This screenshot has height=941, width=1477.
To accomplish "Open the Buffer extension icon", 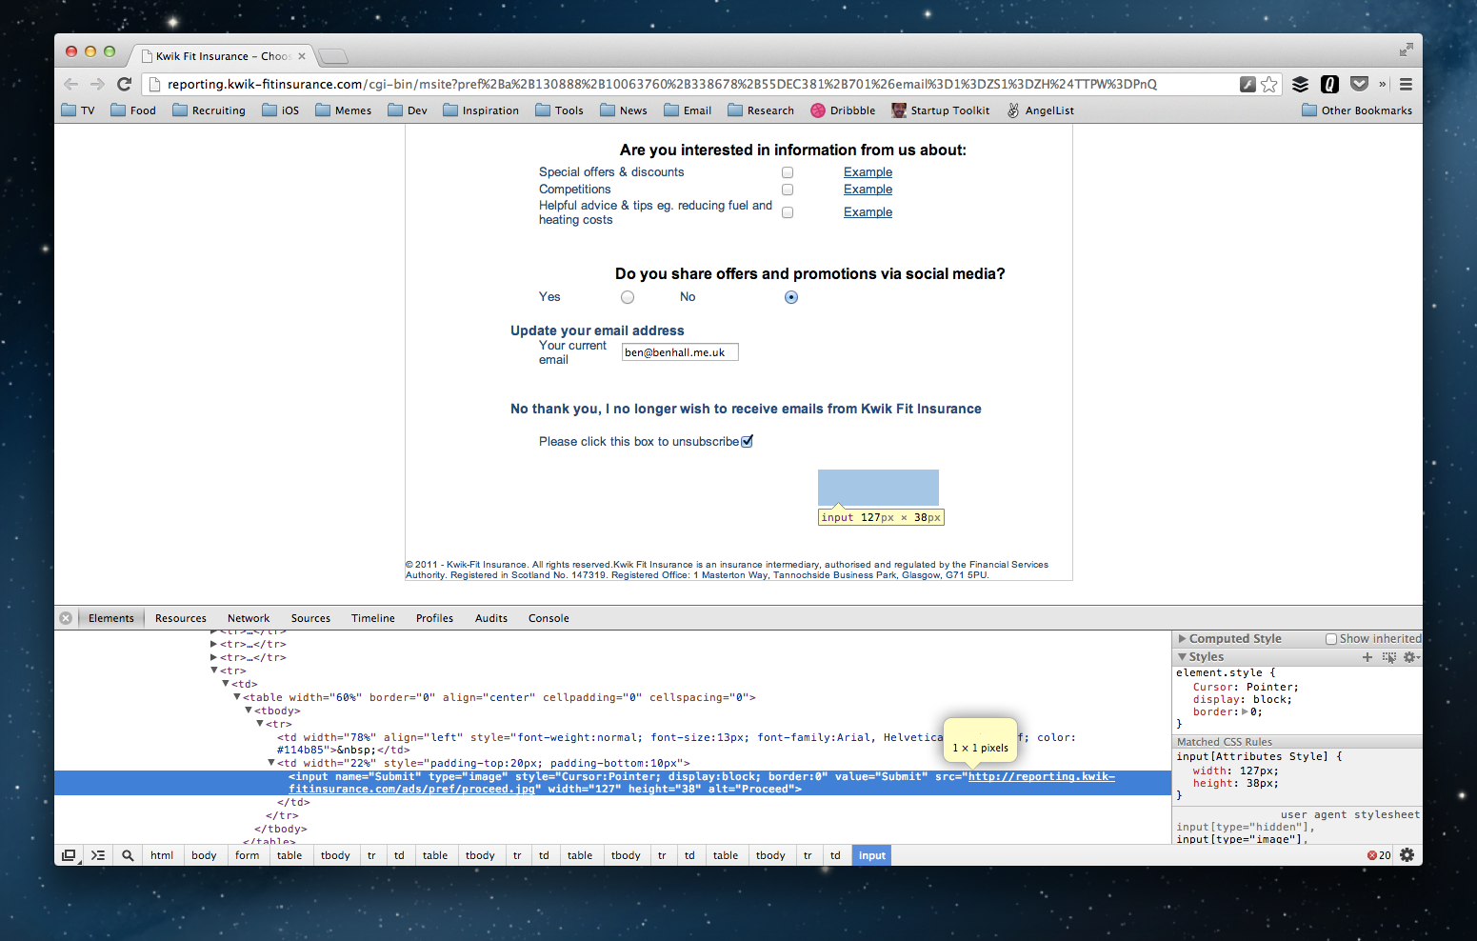I will tap(1300, 84).
